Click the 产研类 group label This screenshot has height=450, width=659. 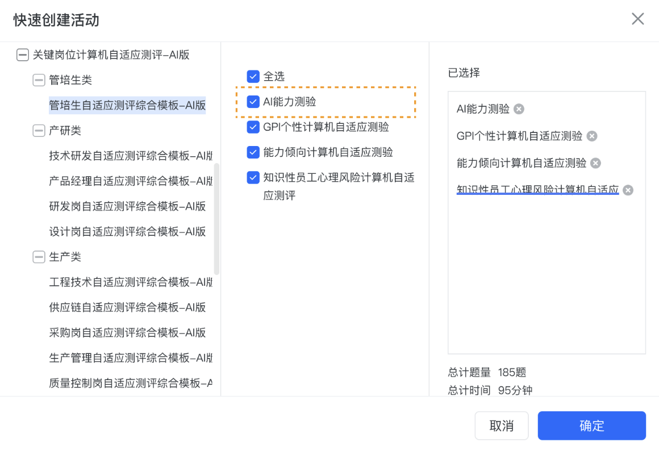pos(65,130)
